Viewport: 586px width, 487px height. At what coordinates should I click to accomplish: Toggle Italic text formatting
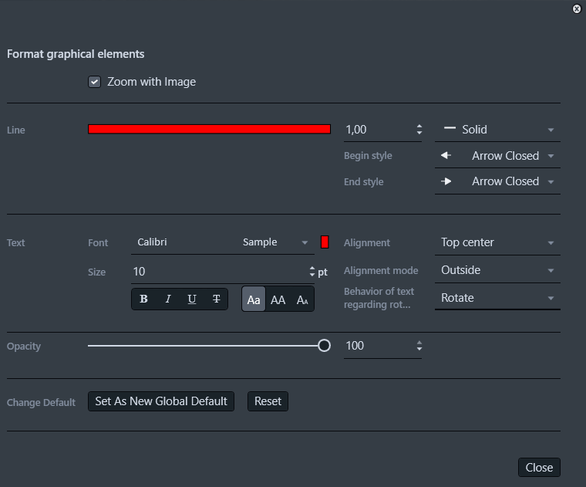click(168, 299)
